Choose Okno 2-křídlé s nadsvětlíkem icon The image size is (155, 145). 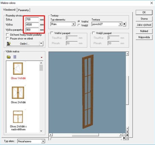coord(18,117)
